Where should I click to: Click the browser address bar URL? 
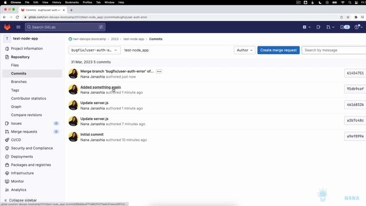coord(87,17)
